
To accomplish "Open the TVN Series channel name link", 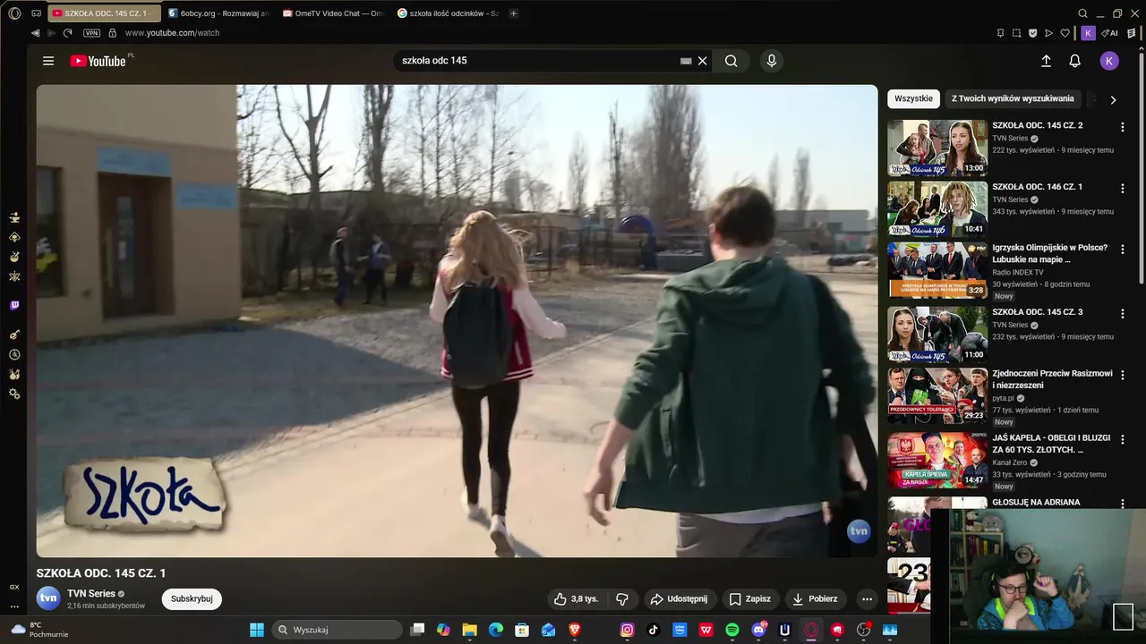I will tap(91, 593).
